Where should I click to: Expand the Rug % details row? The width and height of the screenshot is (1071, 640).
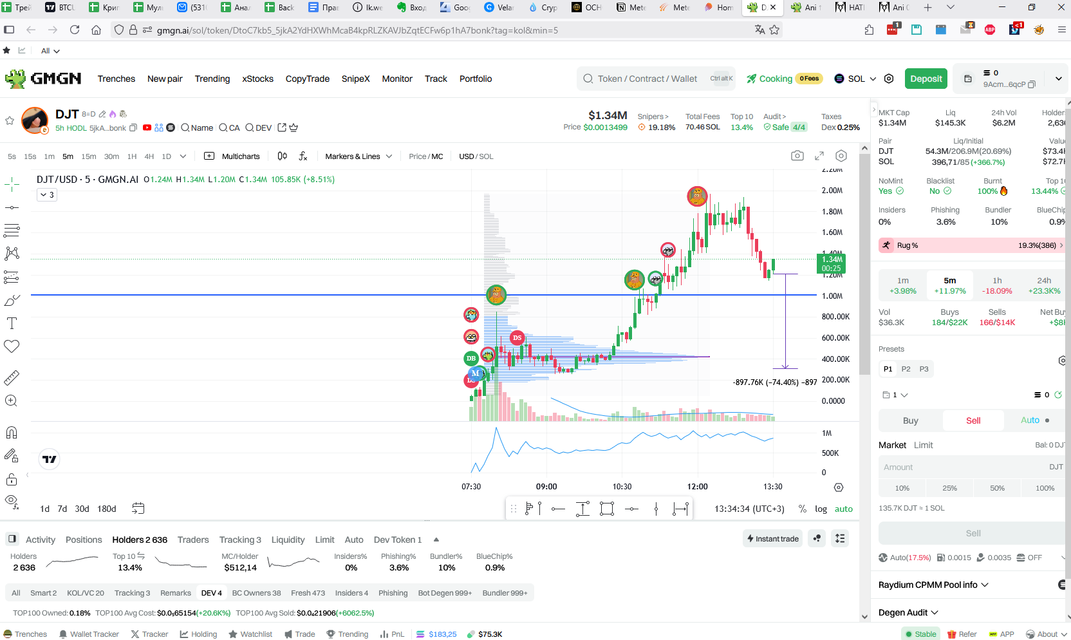pos(971,245)
